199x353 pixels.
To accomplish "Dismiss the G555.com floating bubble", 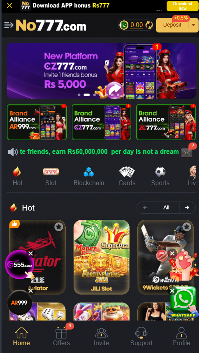I will tap(31, 254).
